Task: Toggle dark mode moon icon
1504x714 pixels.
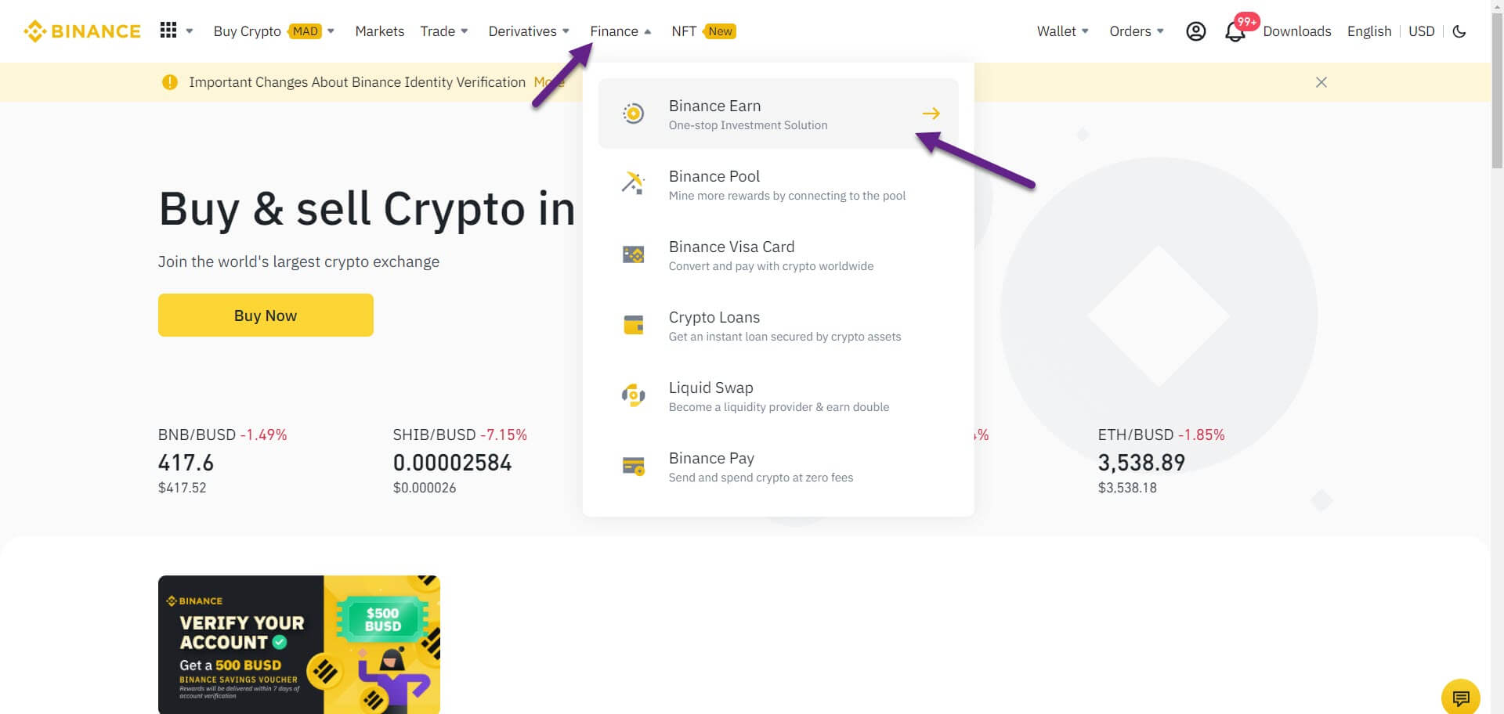Action: [x=1459, y=31]
